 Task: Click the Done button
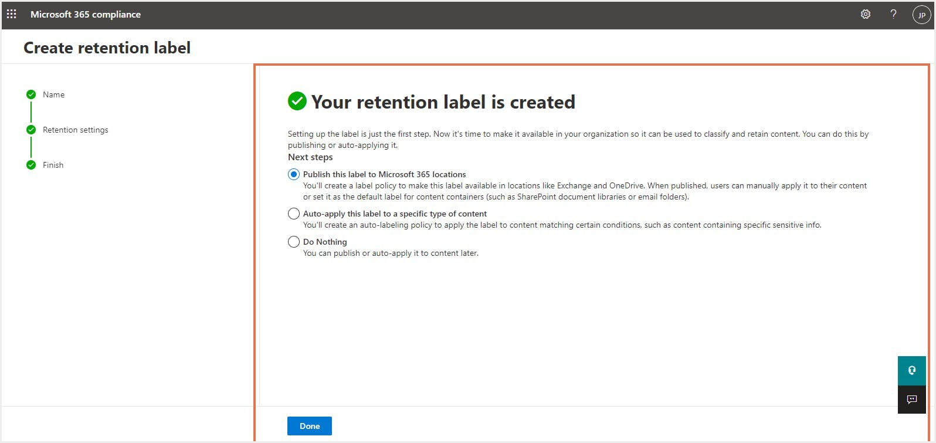[310, 426]
